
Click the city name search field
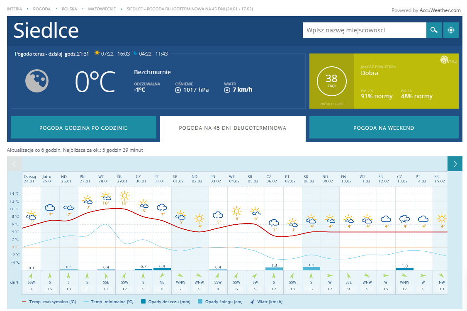[364, 30]
